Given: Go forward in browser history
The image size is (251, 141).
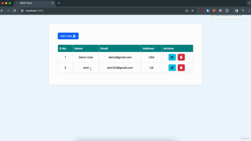Looking at the screenshot, I should click(x=8, y=11).
